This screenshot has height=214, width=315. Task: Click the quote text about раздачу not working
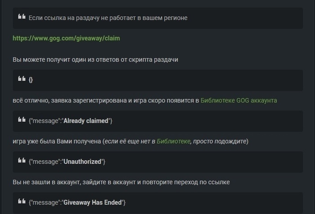pos(108,18)
